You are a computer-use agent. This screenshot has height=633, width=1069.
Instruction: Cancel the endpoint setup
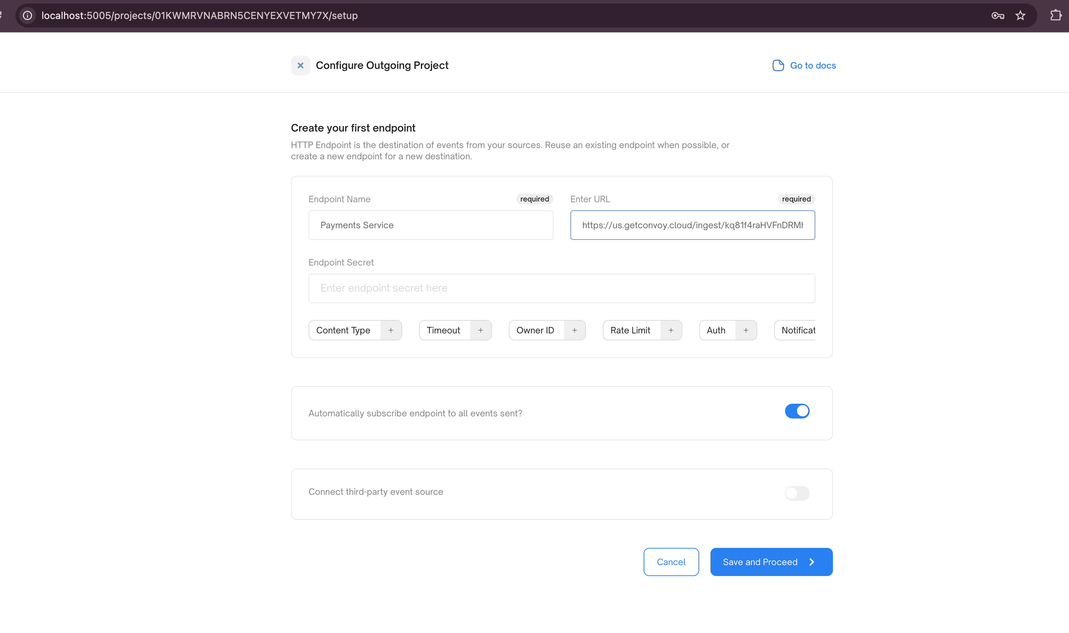click(x=671, y=562)
